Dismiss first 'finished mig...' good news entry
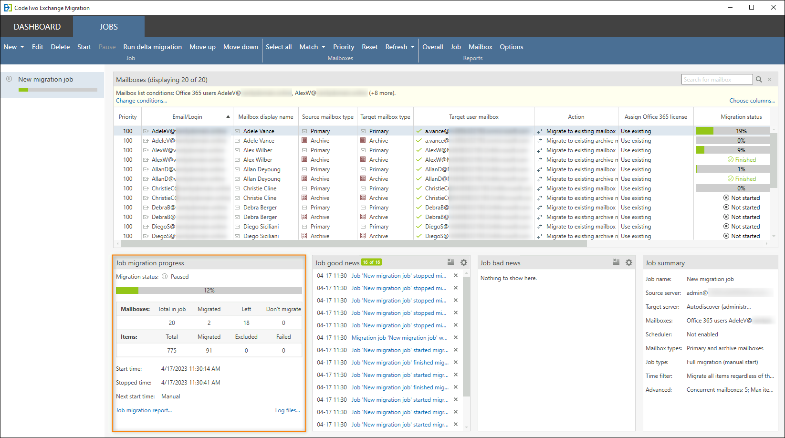Viewport: 785px width, 438px height. [x=456, y=362]
